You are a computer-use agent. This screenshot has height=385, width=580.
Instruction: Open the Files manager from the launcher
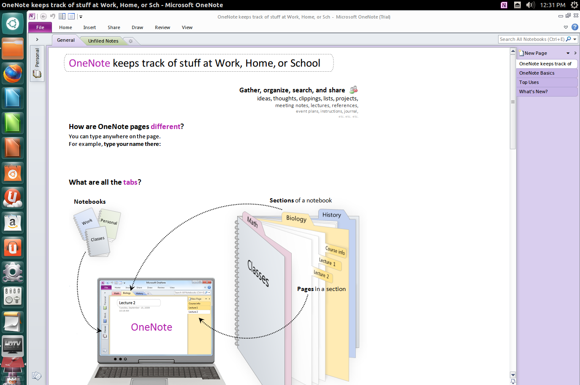point(13,48)
